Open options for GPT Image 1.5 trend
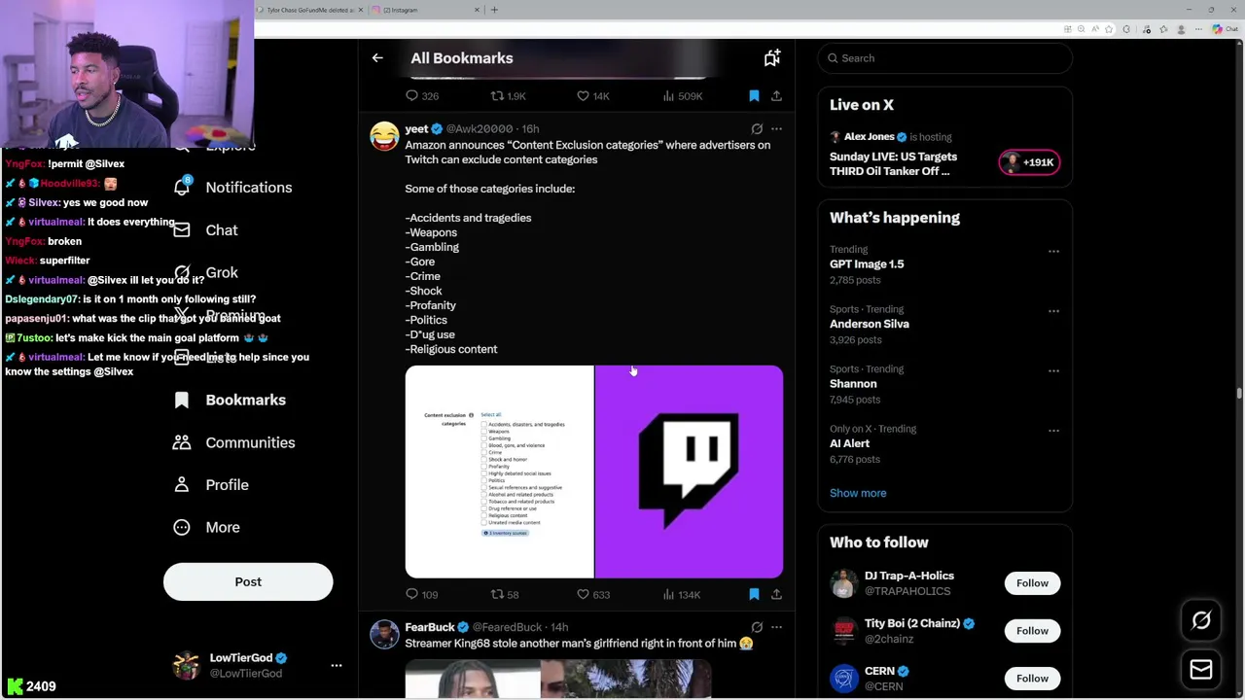The image size is (1245, 700). [1053, 251]
